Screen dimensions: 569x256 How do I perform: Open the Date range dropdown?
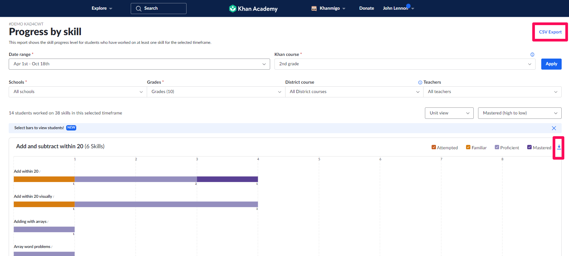(139, 64)
